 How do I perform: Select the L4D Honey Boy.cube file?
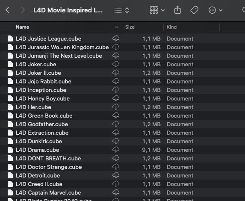click(x=43, y=99)
